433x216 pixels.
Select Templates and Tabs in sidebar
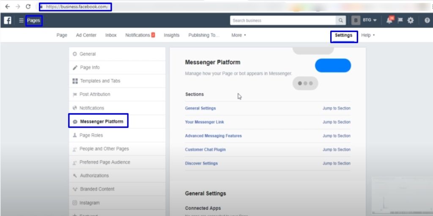click(117, 81)
